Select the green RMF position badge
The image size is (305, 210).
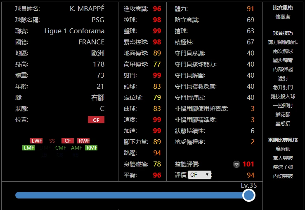(91, 148)
